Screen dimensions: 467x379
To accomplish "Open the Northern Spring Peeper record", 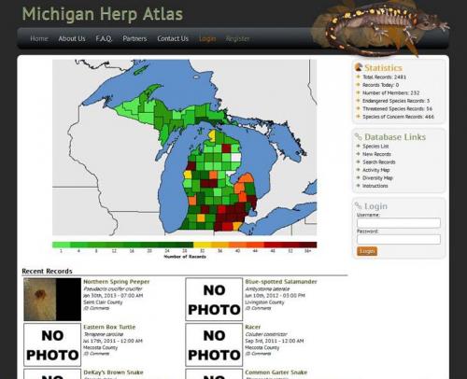I will [x=117, y=282].
